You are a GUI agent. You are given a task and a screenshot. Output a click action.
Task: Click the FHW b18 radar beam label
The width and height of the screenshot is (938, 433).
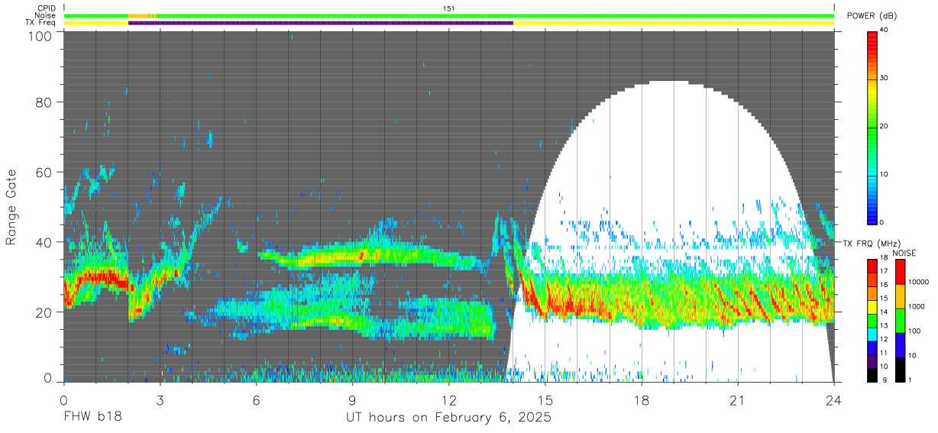[92, 418]
